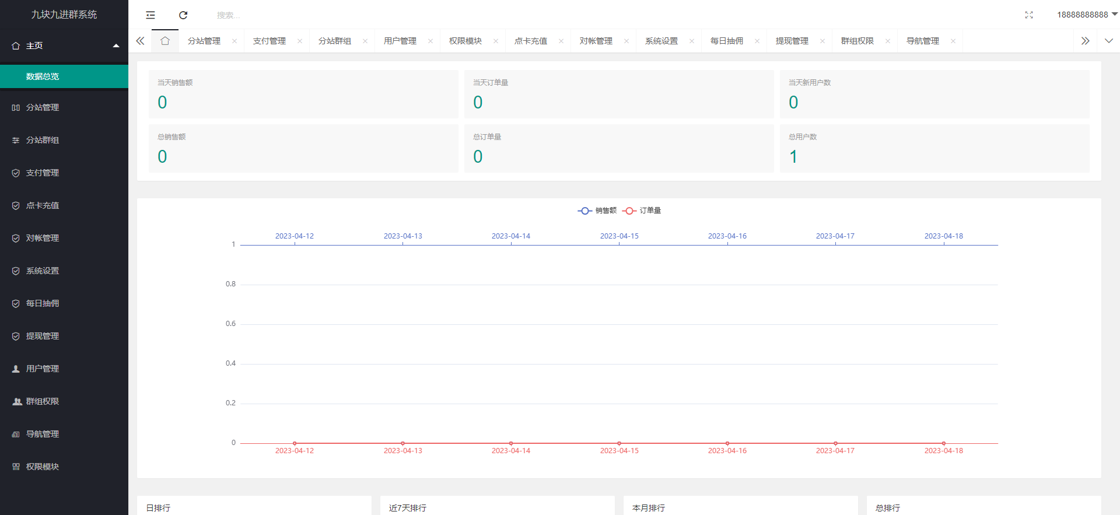Open 每日抽佣 in the sidebar
The width and height of the screenshot is (1120, 515).
64,303
